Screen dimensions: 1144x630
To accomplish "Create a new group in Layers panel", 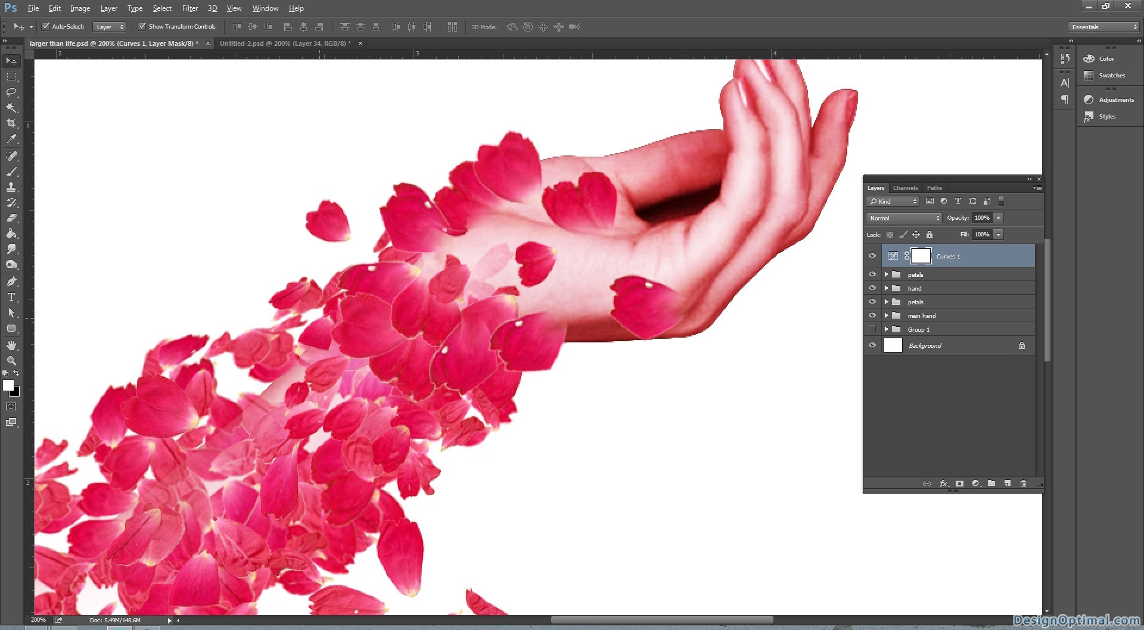I will (991, 484).
